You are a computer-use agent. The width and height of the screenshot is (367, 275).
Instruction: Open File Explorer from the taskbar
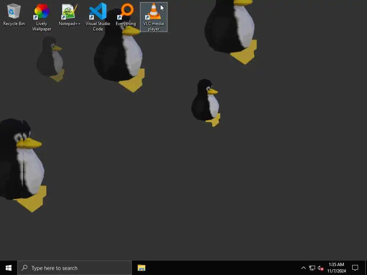pyautogui.click(x=141, y=268)
